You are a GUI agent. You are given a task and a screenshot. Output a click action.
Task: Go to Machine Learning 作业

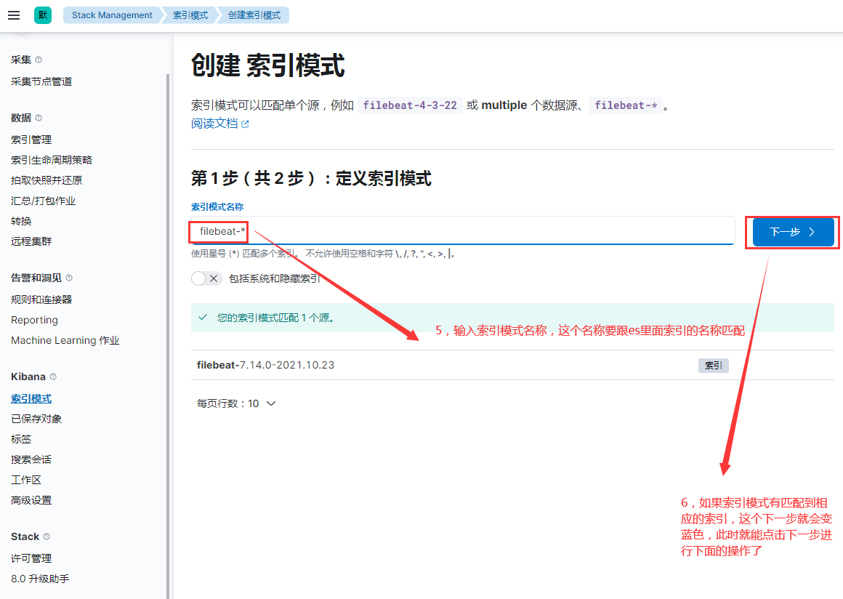pos(65,340)
